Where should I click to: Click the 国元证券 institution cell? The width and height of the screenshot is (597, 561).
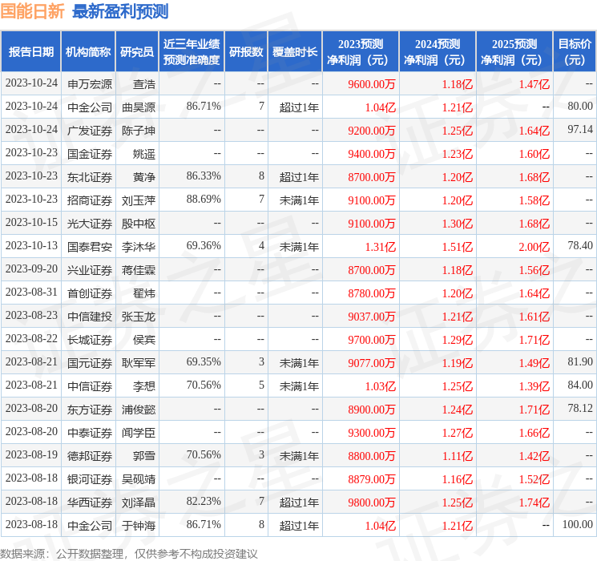point(90,363)
